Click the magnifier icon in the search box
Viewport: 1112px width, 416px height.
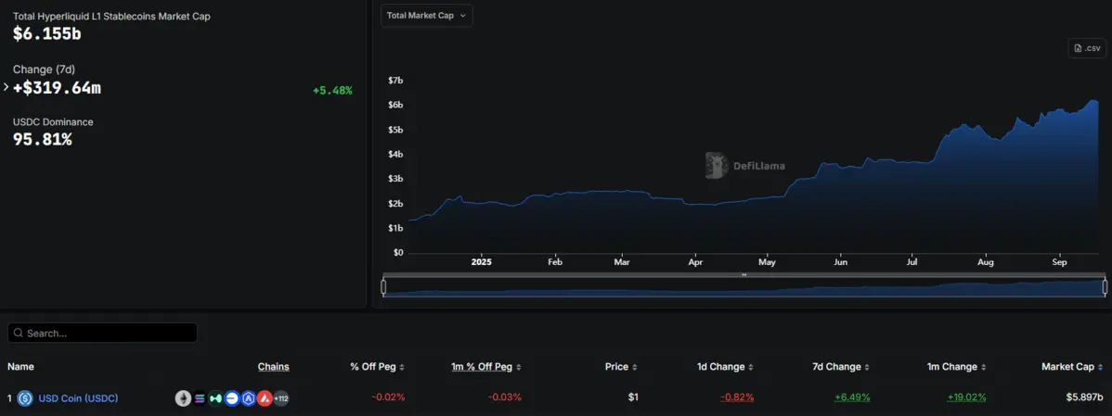click(x=18, y=333)
